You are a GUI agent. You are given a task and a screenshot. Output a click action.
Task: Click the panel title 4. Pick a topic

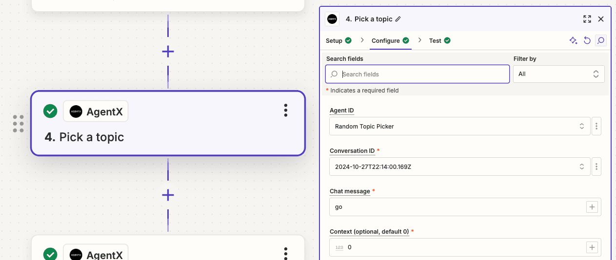(369, 19)
